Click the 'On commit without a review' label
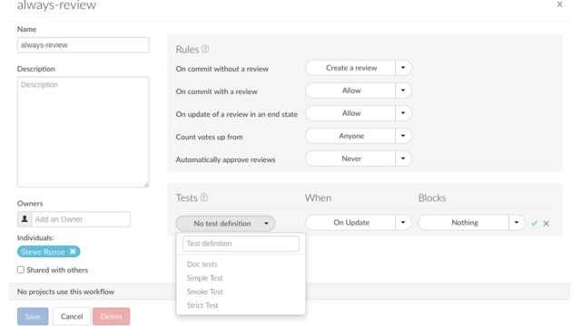Viewport: 581px width, 326px height. pos(222,69)
